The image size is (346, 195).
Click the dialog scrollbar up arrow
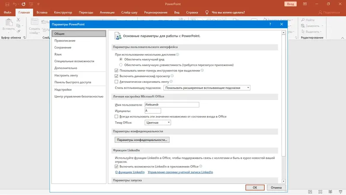click(284, 33)
